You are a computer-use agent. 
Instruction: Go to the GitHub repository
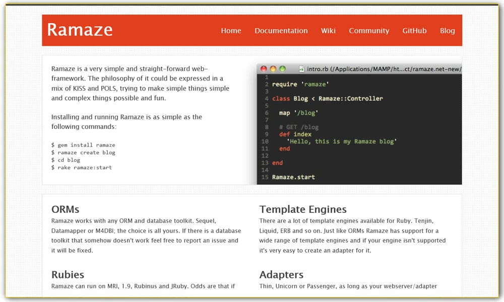point(414,31)
